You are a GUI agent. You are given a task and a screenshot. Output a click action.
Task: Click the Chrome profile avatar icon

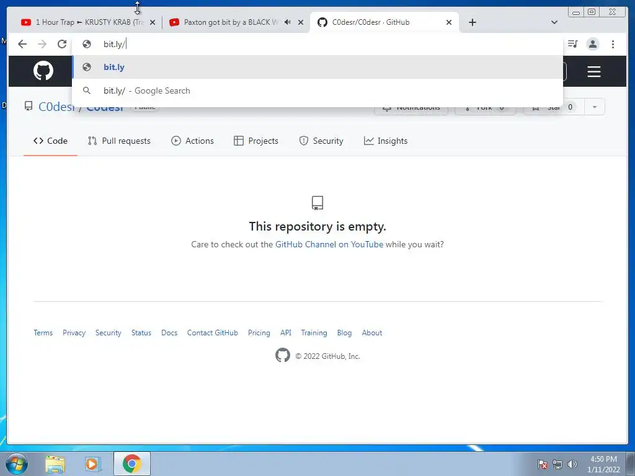click(x=592, y=44)
